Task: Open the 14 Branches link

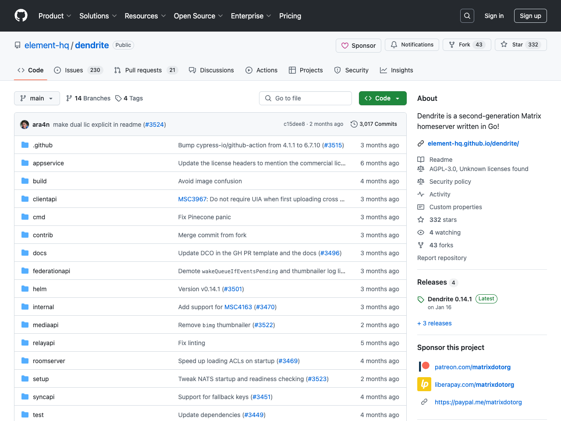Action: click(x=88, y=98)
